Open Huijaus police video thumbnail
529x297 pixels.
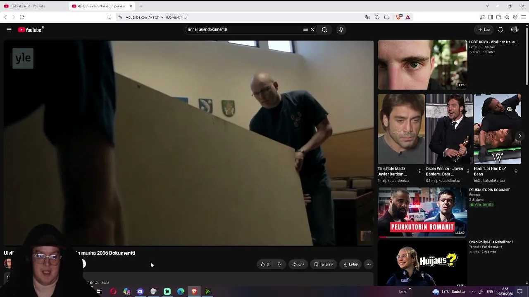422,262
